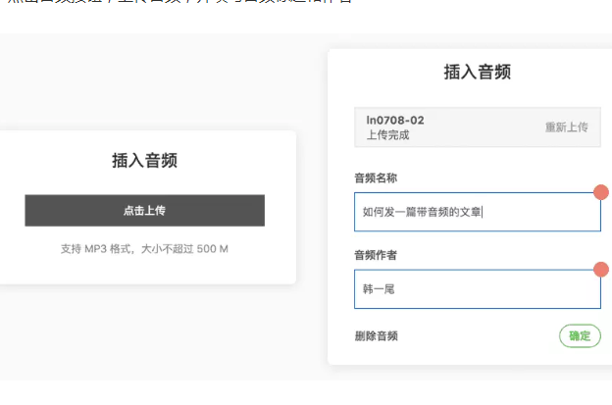Image resolution: width=612 pixels, height=405 pixels.
Task: Click the 音频名称 field label
Action: point(376,177)
